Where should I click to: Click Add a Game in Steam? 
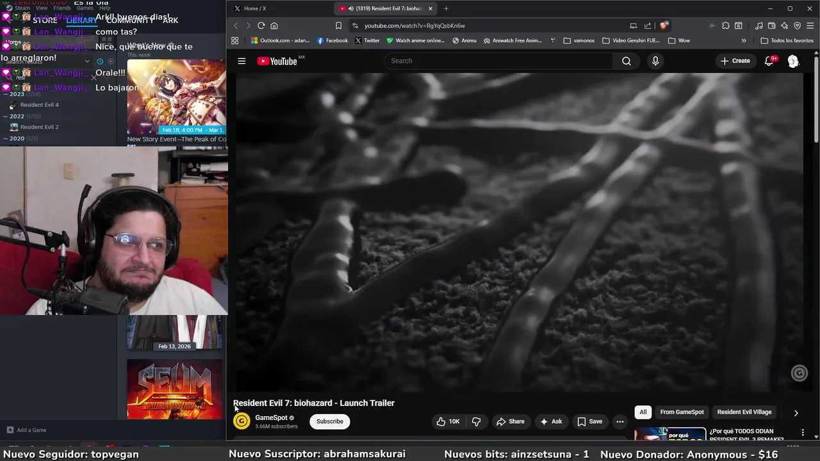pyautogui.click(x=26, y=430)
